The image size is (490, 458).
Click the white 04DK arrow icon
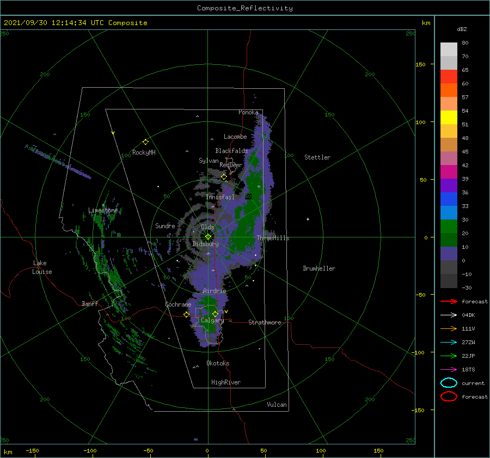point(449,315)
